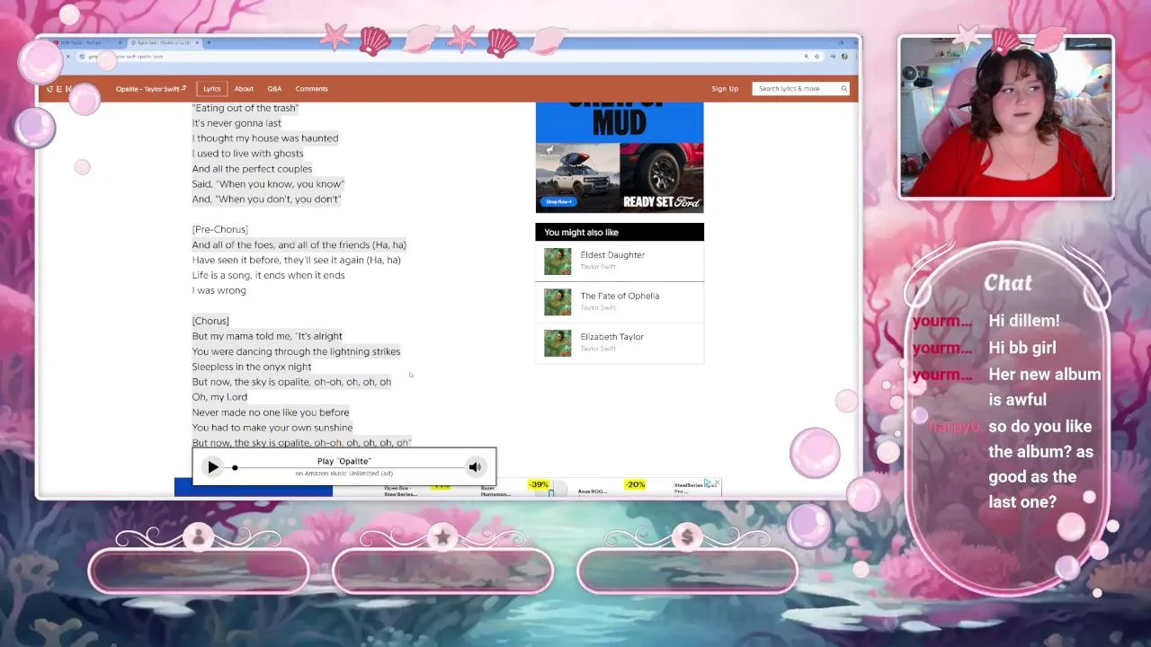Screen dimensions: 1151x647
Task: Switch to the Comments tab
Action: pos(312,89)
